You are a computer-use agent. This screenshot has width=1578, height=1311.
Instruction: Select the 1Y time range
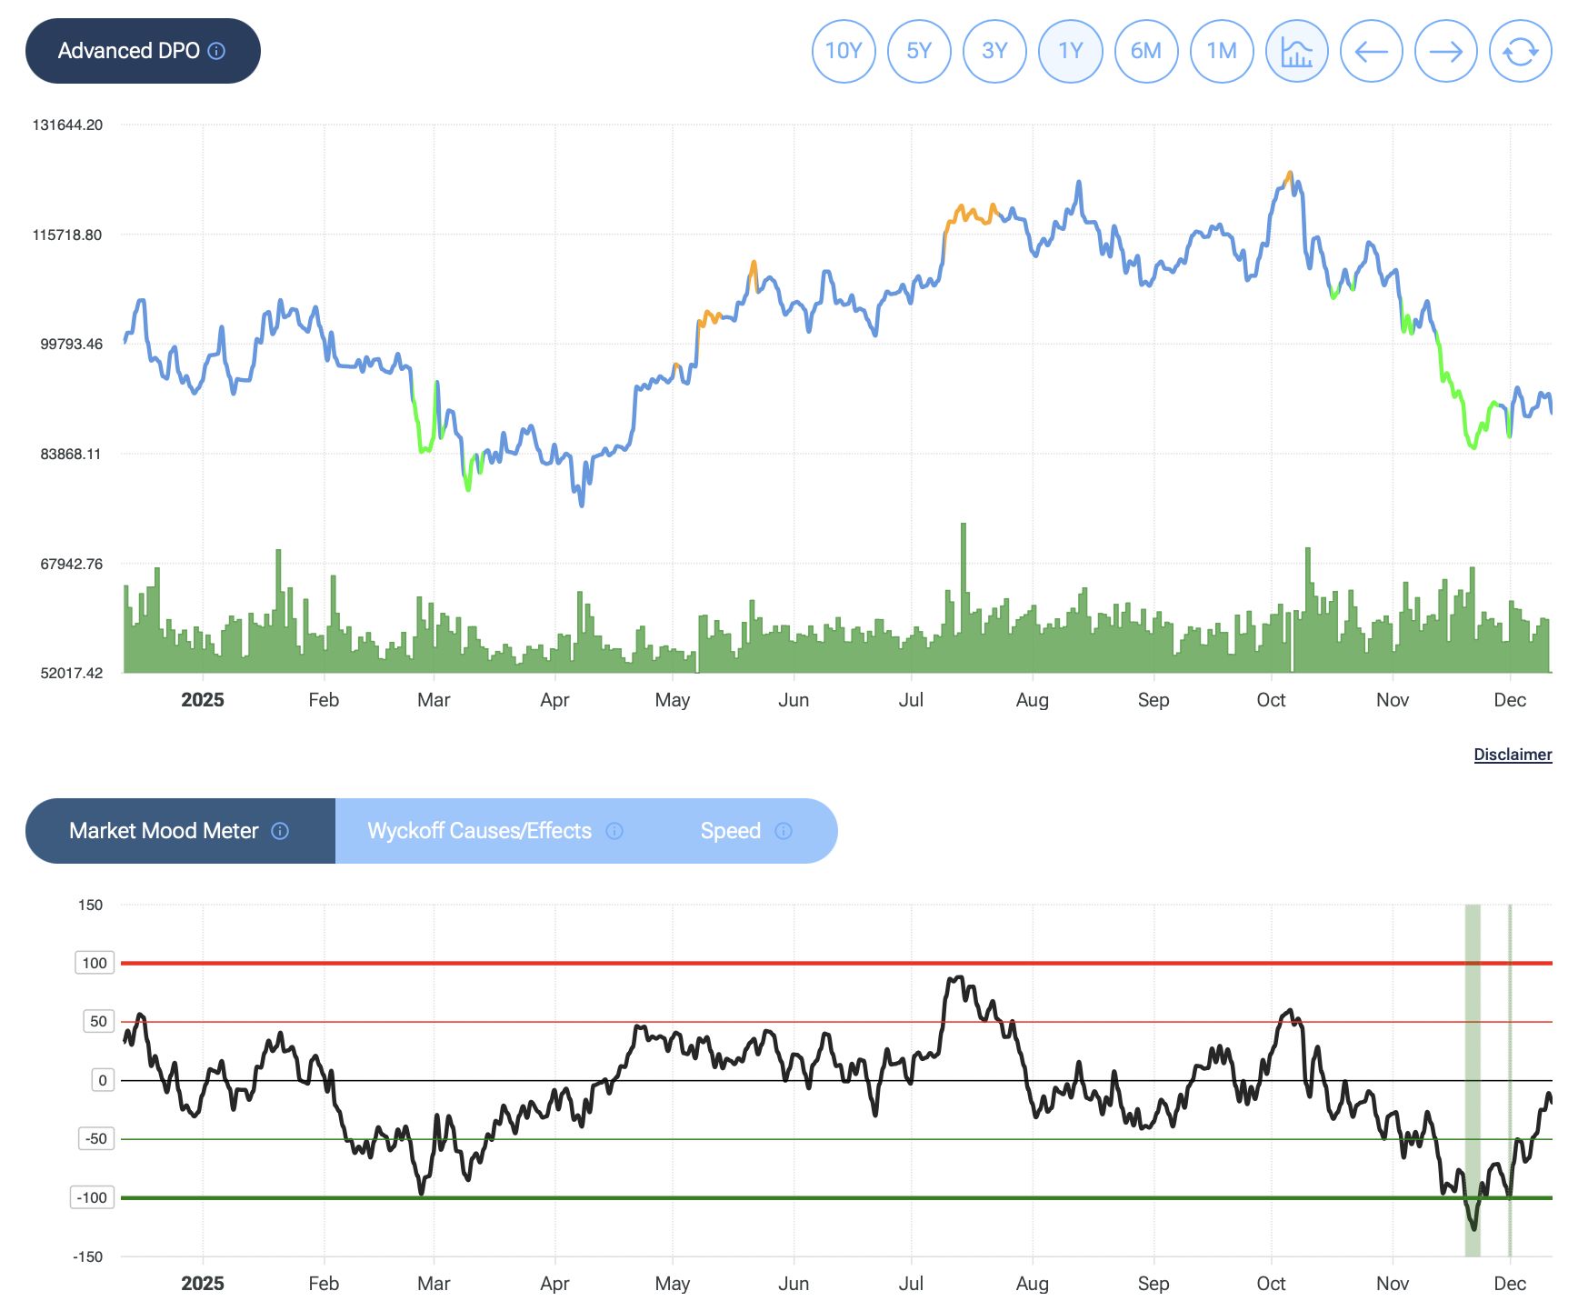click(x=1070, y=51)
